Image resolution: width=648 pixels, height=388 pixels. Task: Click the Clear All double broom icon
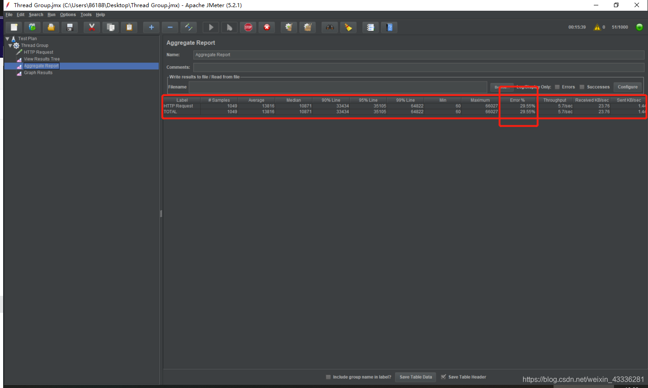[x=308, y=27]
